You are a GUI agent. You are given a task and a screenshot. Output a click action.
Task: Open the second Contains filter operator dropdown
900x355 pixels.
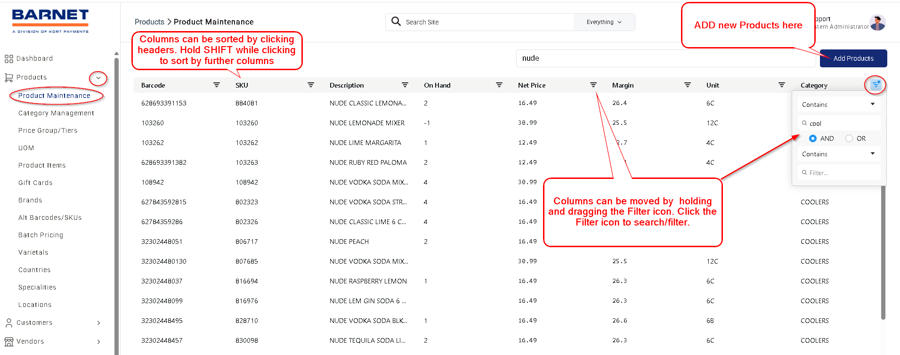pos(839,154)
